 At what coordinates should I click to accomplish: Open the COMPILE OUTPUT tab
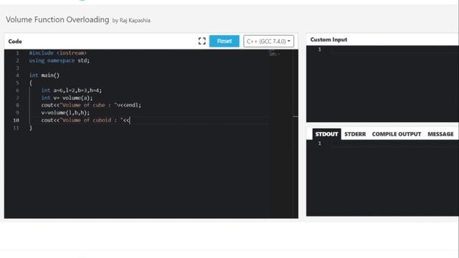click(x=397, y=134)
